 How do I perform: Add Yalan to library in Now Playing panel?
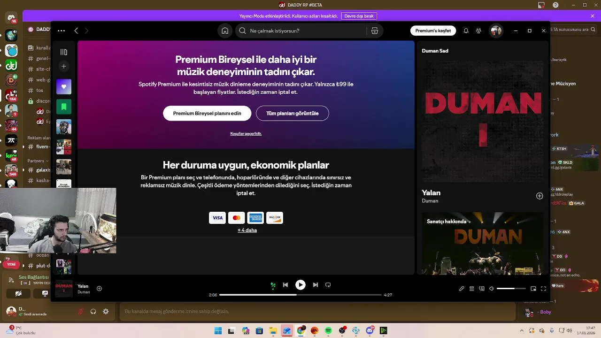539,196
